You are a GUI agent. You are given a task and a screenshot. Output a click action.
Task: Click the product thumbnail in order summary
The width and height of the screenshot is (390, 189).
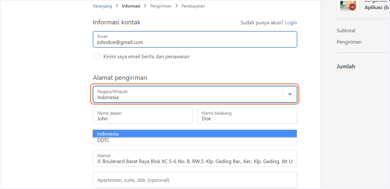click(348, 5)
